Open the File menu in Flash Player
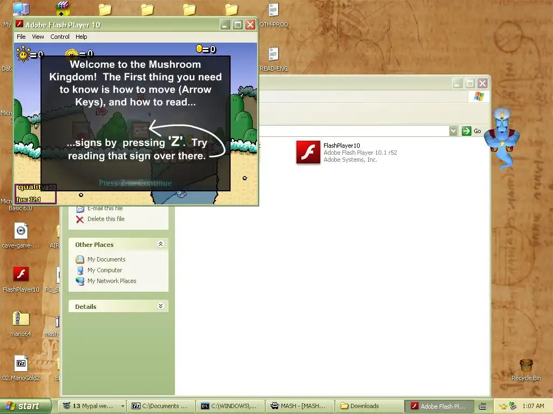Screen dimensions: 553x414 pos(21,37)
